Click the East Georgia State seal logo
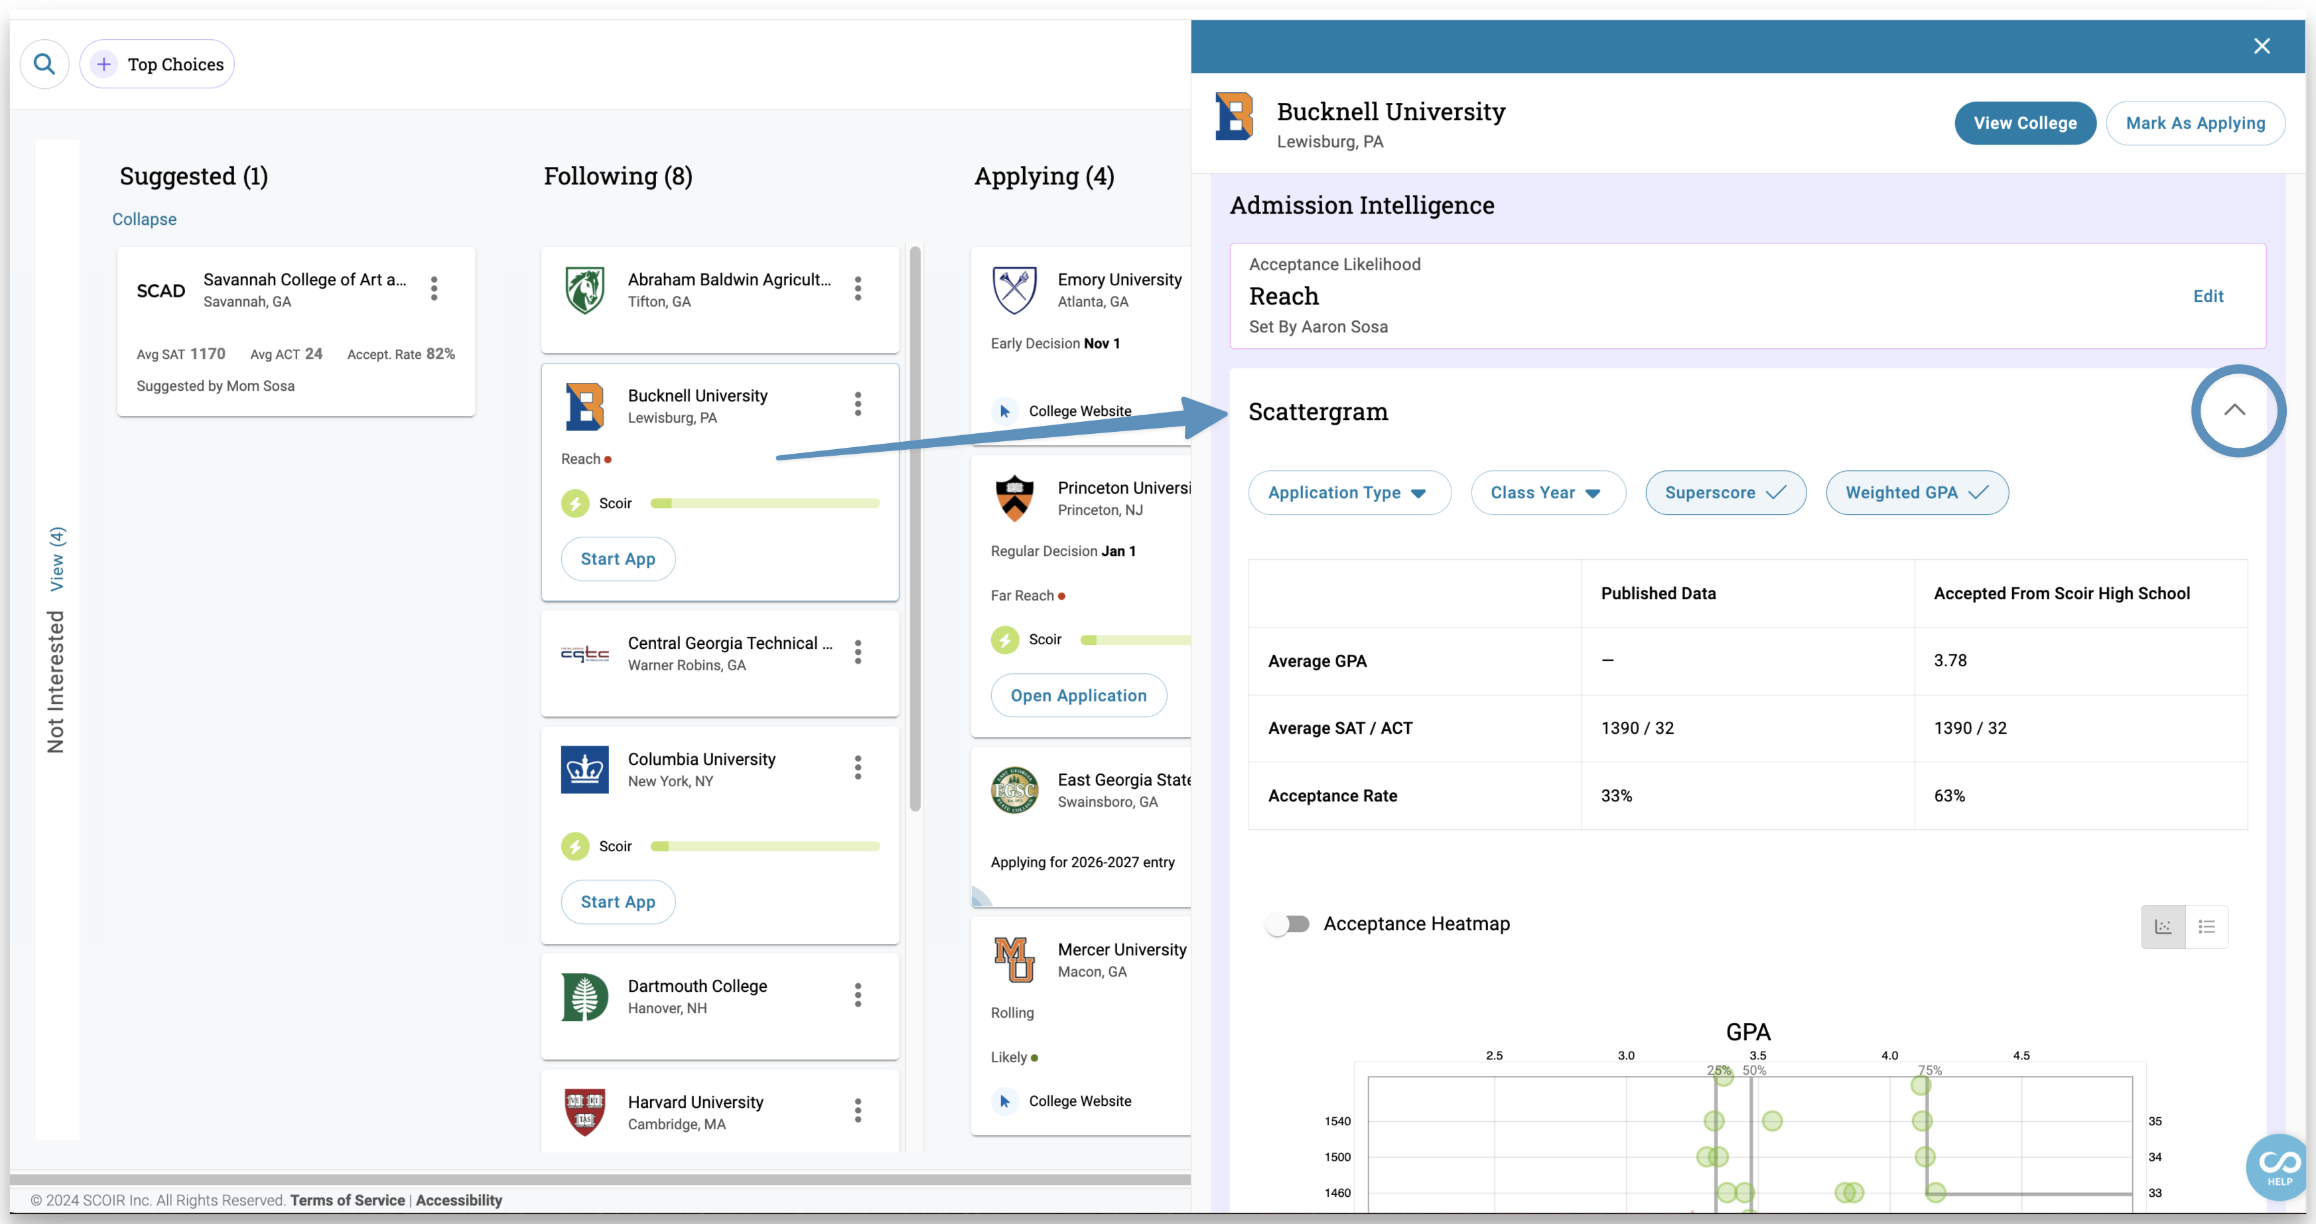The height and width of the screenshot is (1224, 2316). (1014, 791)
